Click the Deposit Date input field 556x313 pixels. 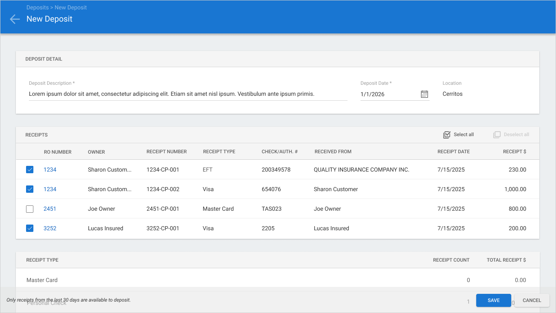click(x=389, y=94)
